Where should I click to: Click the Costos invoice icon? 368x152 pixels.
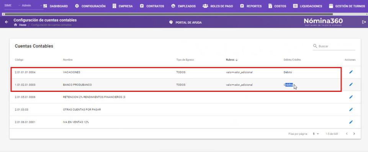(x=270, y=6)
